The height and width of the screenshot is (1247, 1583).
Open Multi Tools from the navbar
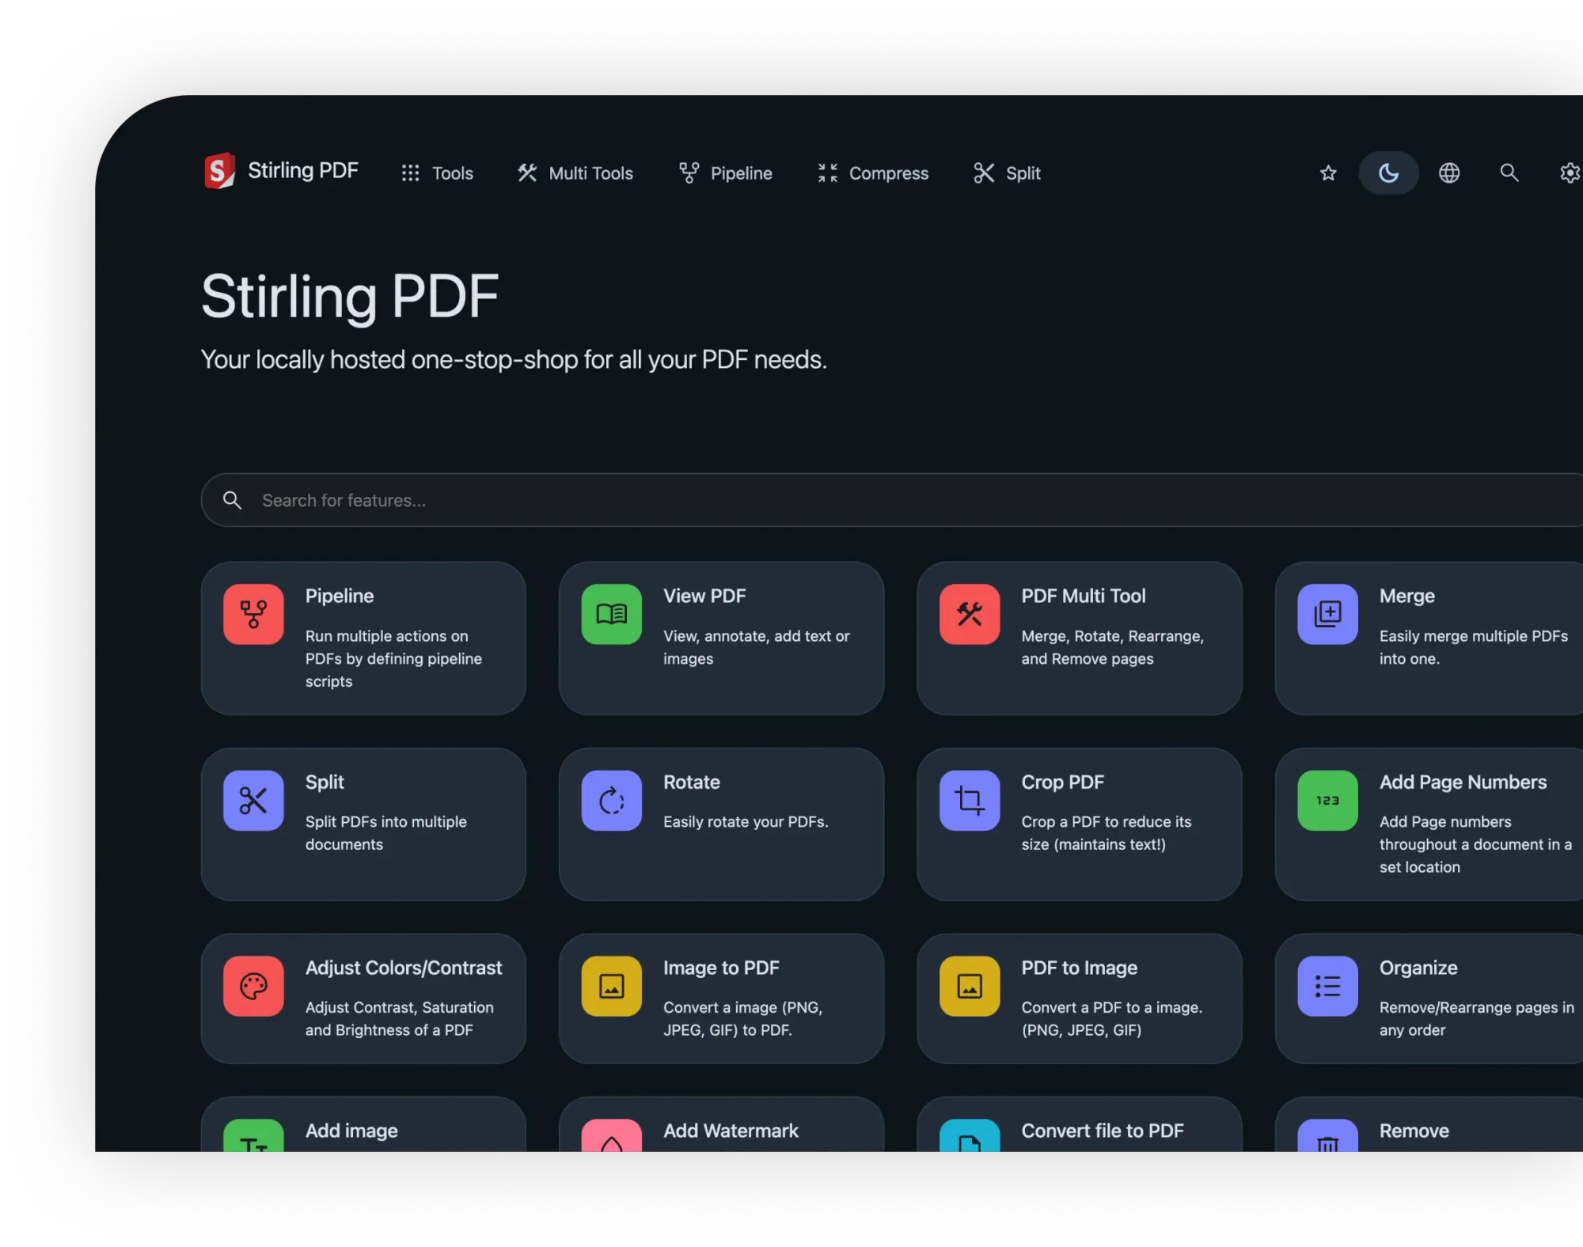click(575, 173)
